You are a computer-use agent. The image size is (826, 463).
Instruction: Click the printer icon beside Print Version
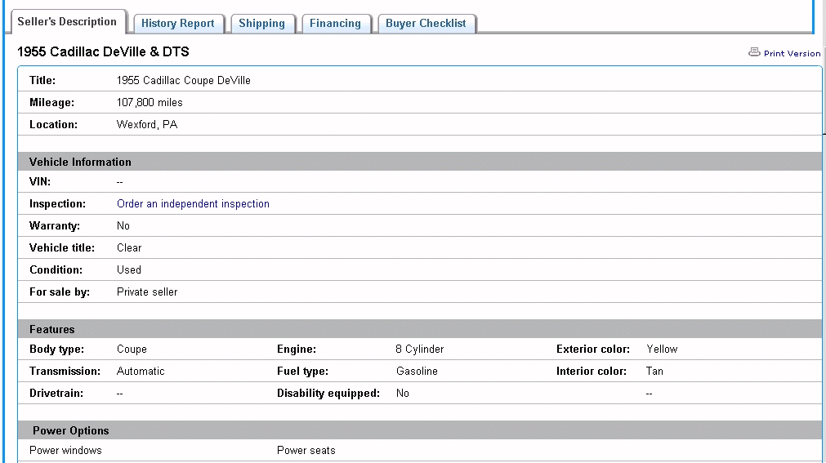tap(754, 52)
